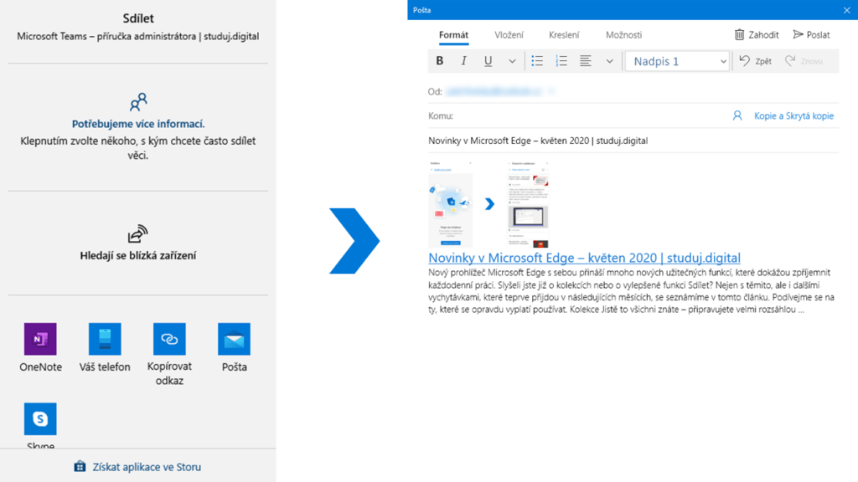Image resolution: width=858 pixels, height=482 pixels.
Task: Undo last action with Zpět
Action: (755, 61)
